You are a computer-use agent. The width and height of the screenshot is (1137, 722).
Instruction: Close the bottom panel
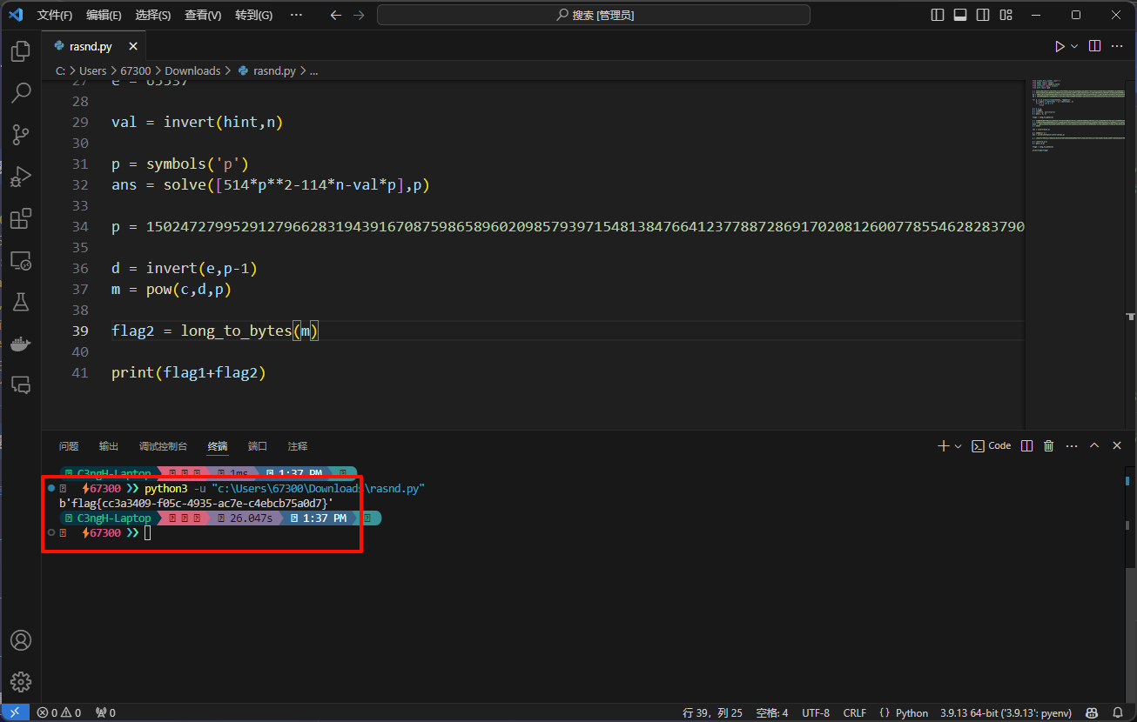pyautogui.click(x=1118, y=445)
